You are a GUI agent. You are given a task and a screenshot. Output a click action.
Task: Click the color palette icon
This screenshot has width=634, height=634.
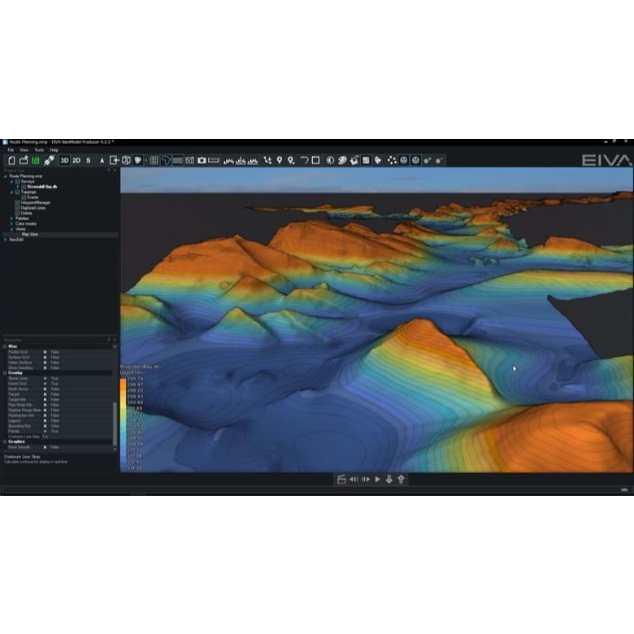[342, 160]
